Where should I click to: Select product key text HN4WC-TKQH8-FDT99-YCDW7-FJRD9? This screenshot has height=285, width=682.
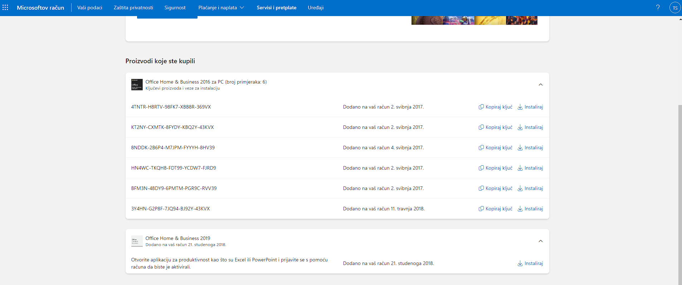[x=174, y=168]
